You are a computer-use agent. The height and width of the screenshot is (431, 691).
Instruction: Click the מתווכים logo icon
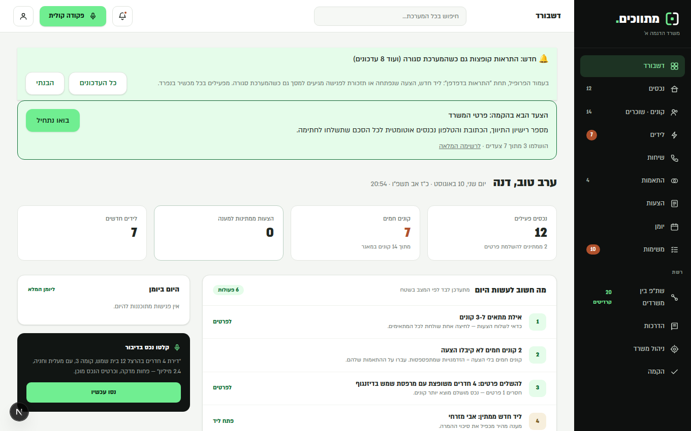point(672,19)
